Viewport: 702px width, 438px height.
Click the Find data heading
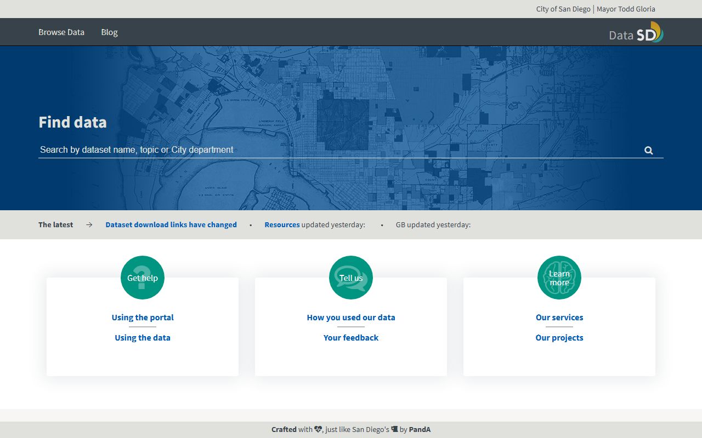pyautogui.click(x=72, y=122)
